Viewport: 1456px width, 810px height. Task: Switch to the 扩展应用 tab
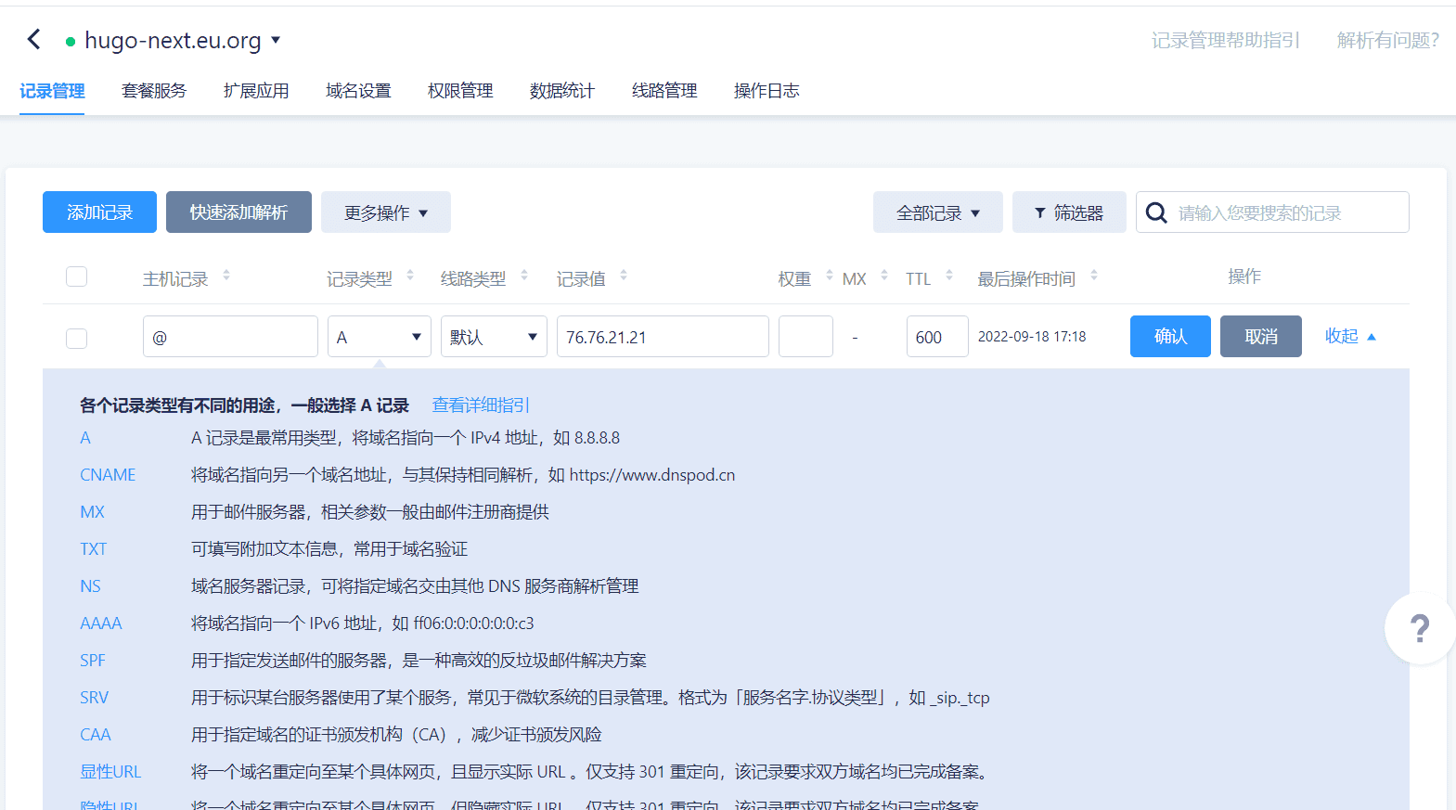(256, 91)
